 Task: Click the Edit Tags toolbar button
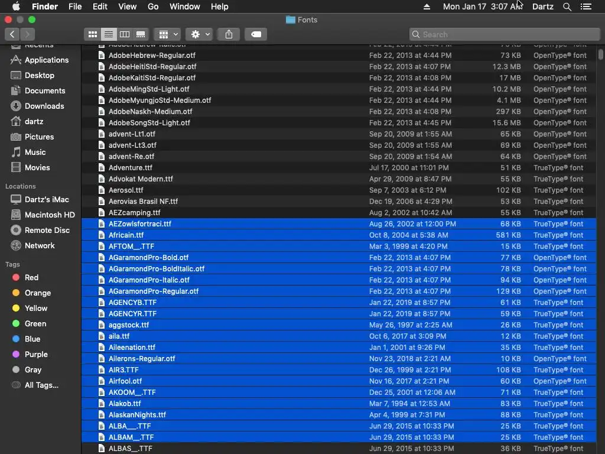(x=256, y=34)
